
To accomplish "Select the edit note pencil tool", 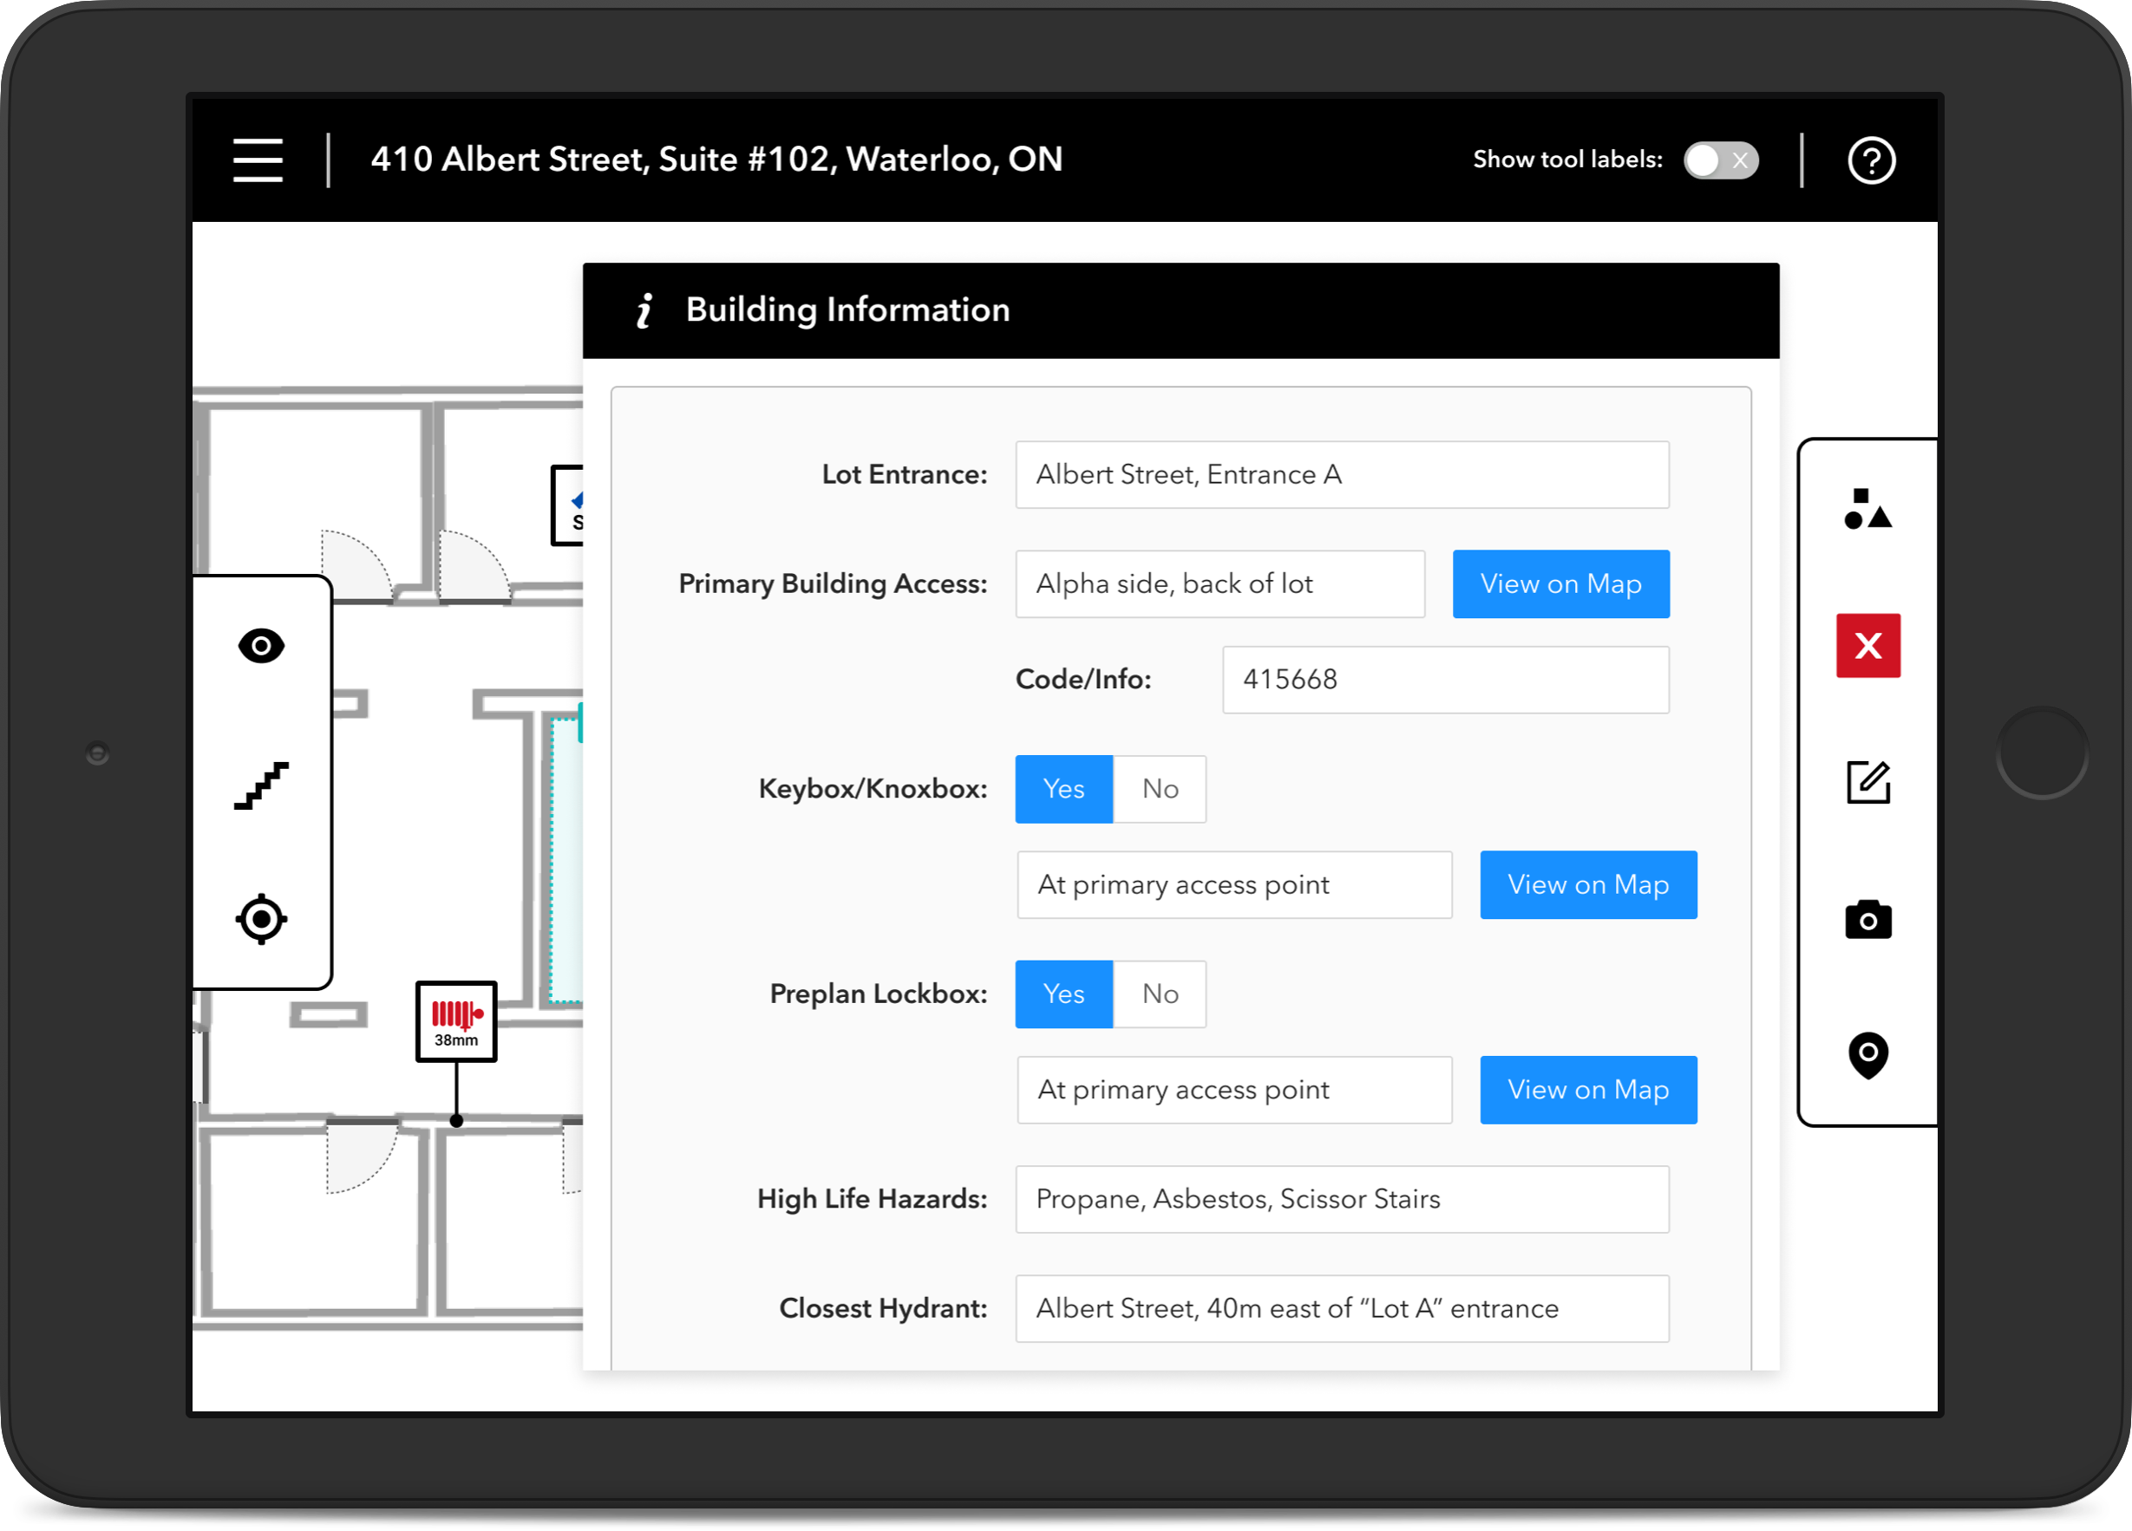I will [x=1867, y=782].
